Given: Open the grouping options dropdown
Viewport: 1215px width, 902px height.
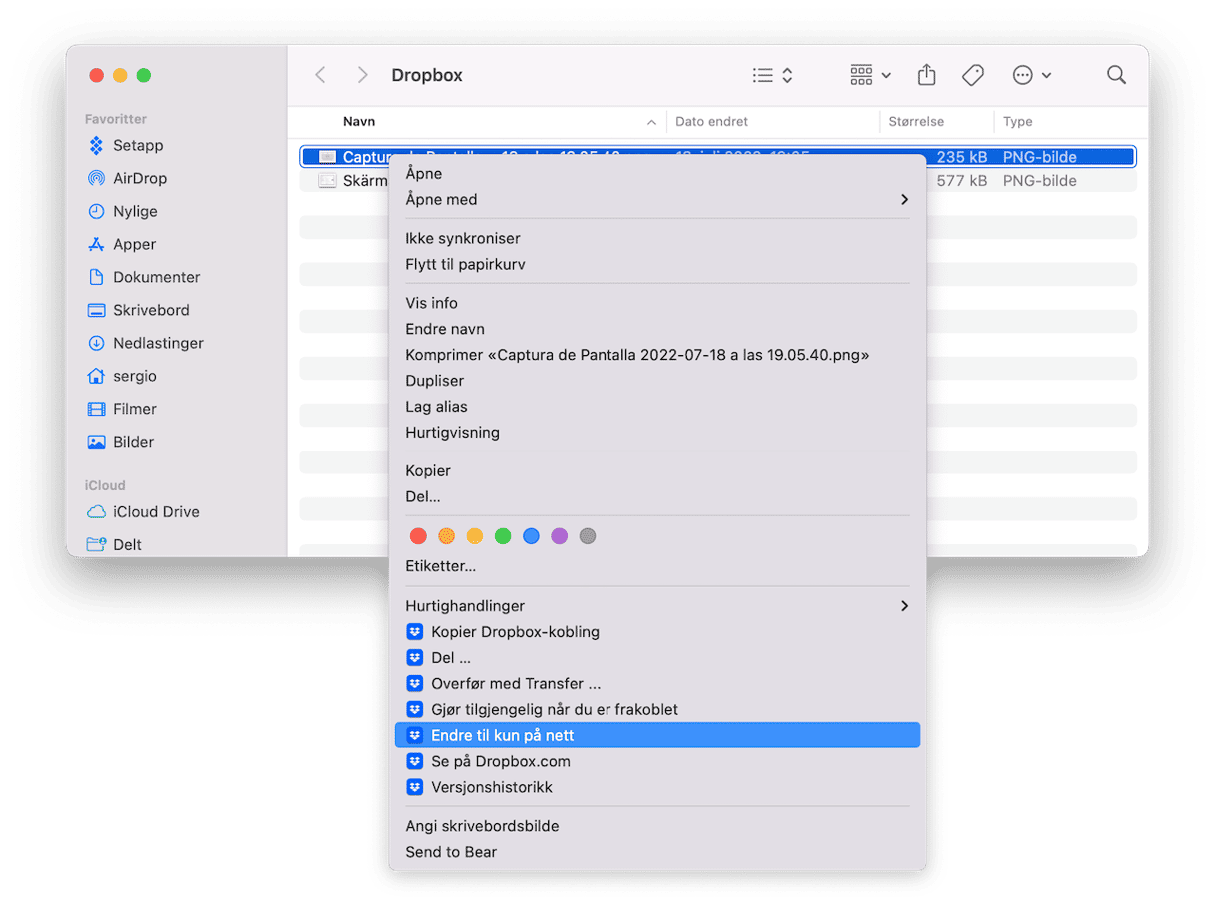Looking at the screenshot, I should point(870,75).
